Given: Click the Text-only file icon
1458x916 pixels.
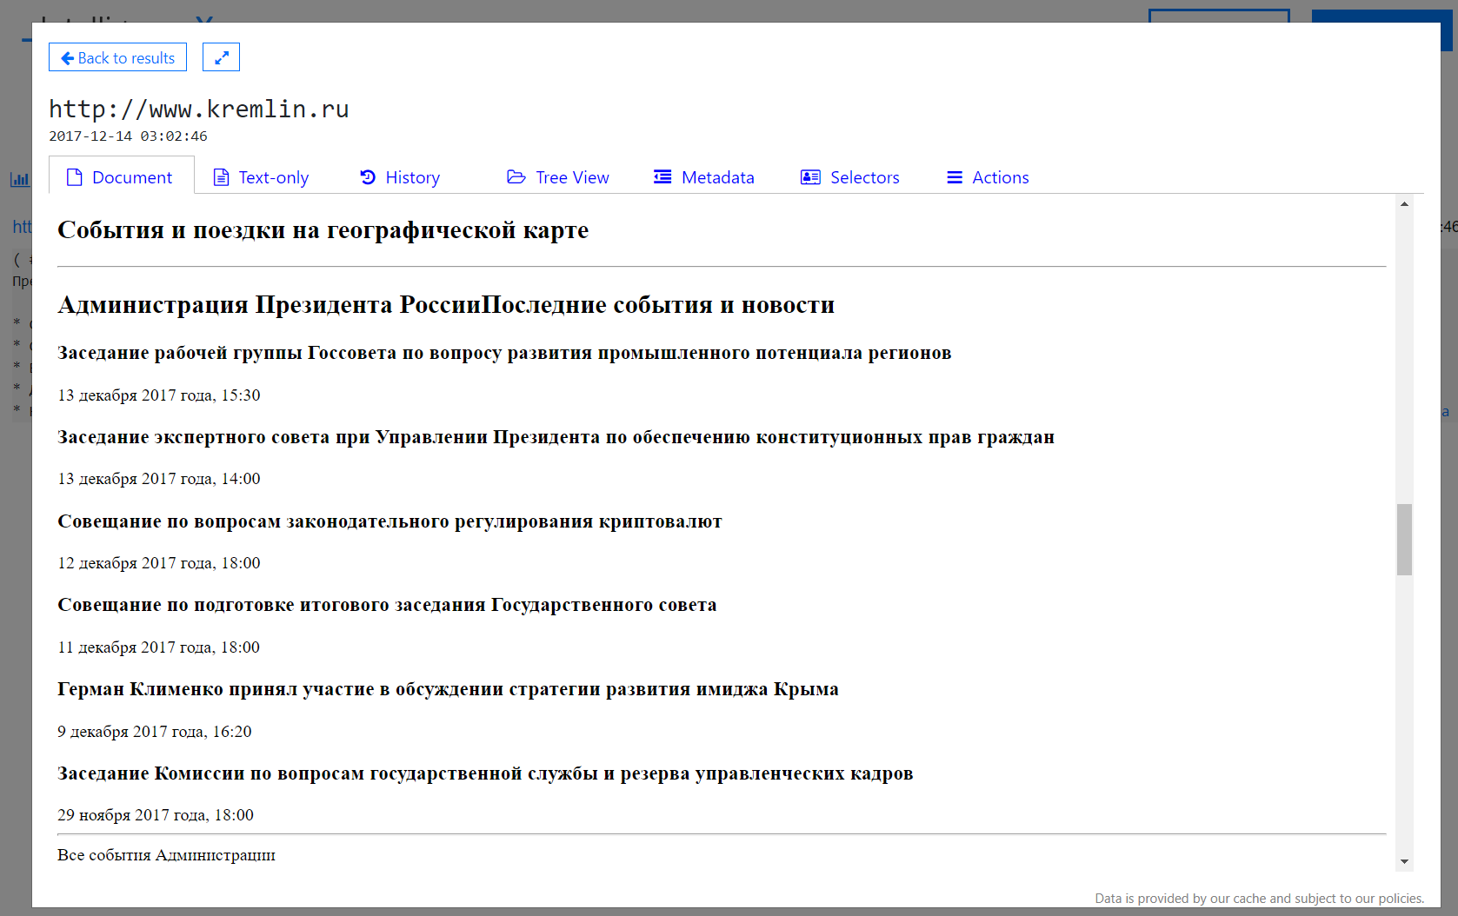Looking at the screenshot, I should point(222,177).
